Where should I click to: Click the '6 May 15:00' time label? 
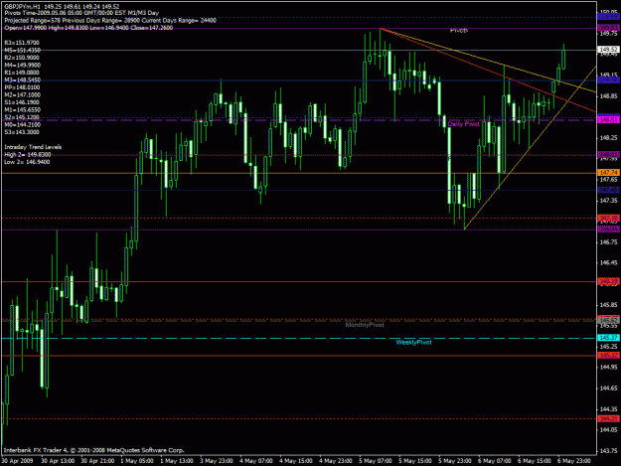click(x=535, y=461)
